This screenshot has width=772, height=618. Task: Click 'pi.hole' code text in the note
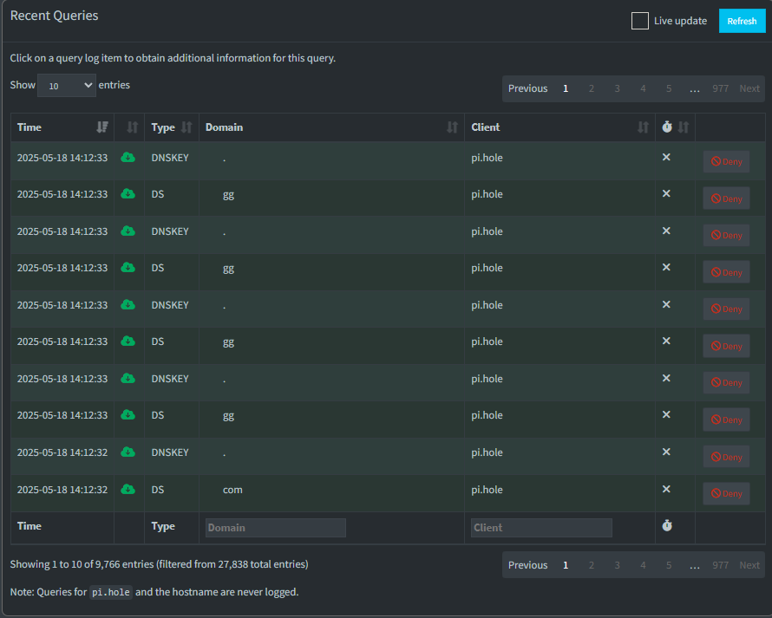click(x=111, y=592)
